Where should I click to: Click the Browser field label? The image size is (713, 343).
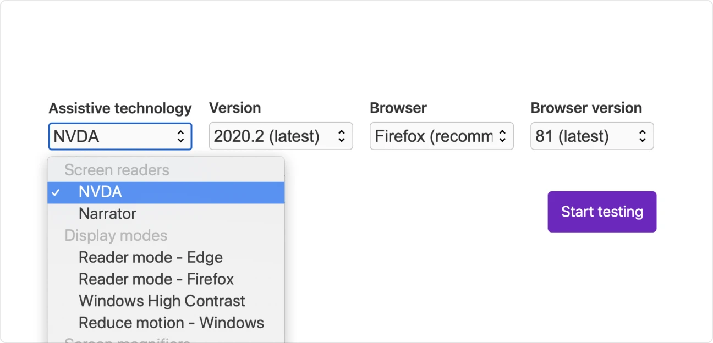coord(398,108)
